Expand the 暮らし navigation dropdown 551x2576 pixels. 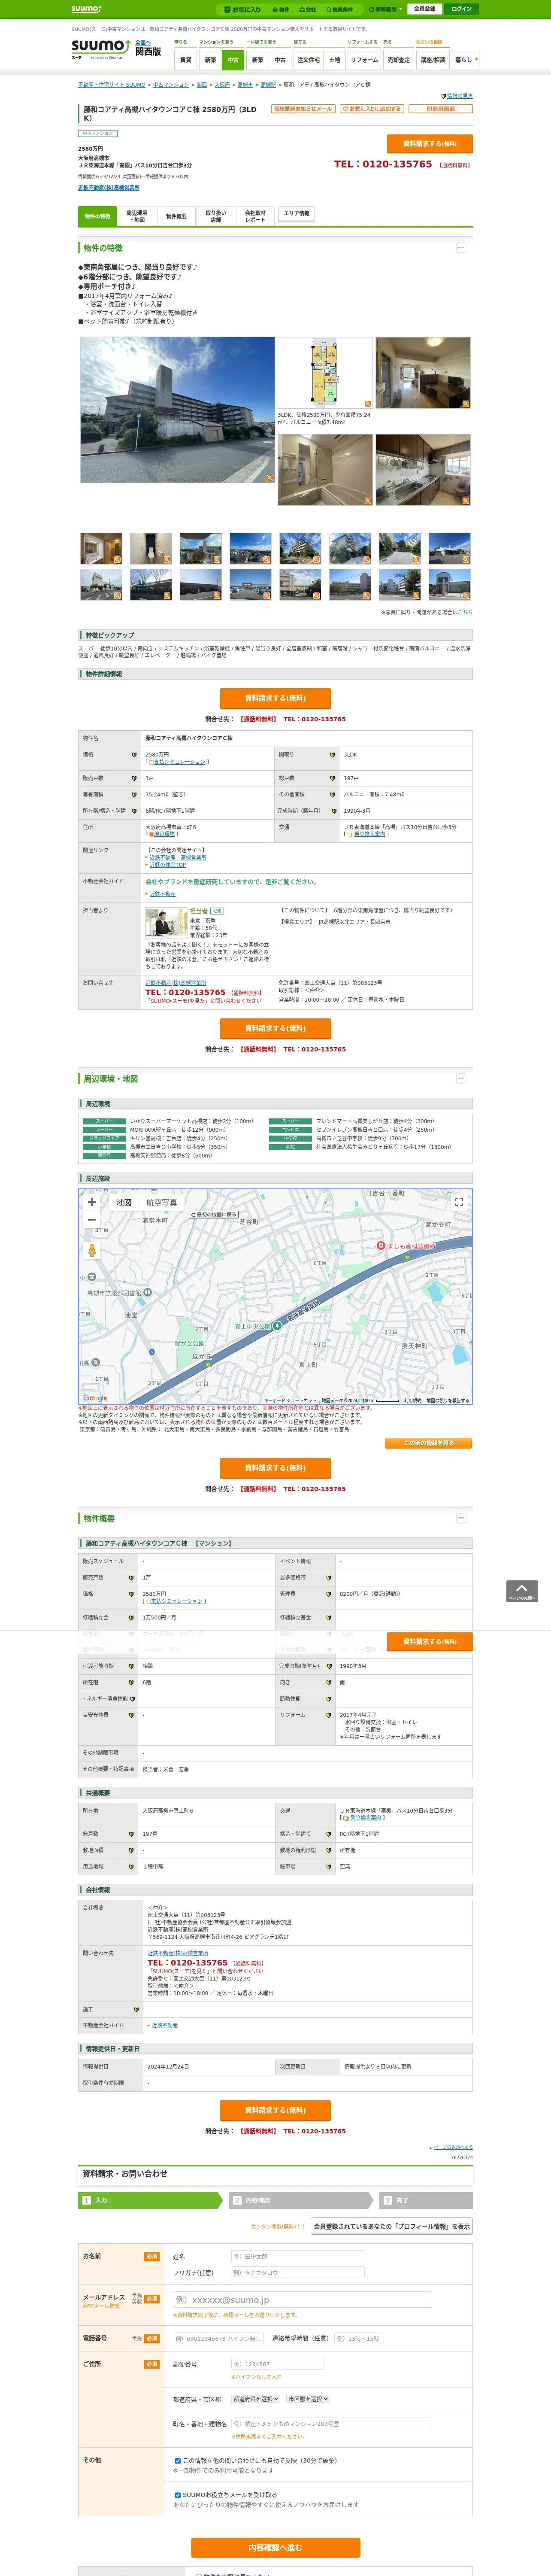[465, 60]
